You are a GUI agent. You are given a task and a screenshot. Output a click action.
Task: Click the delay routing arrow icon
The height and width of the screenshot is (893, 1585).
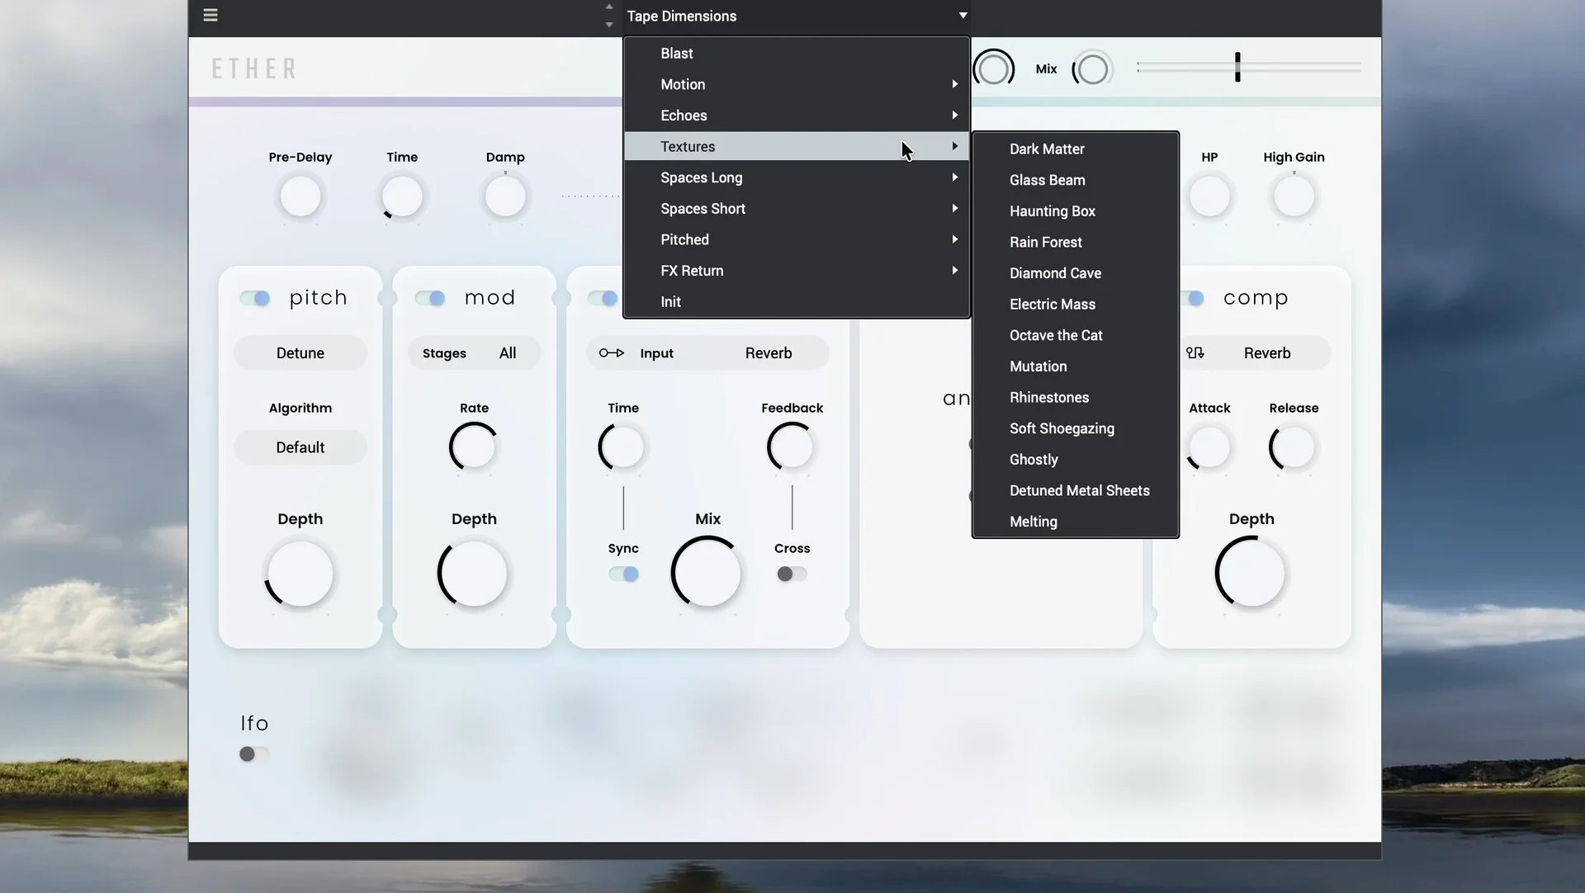point(611,353)
